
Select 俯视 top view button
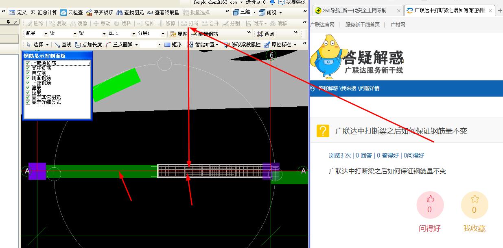coord(268,13)
